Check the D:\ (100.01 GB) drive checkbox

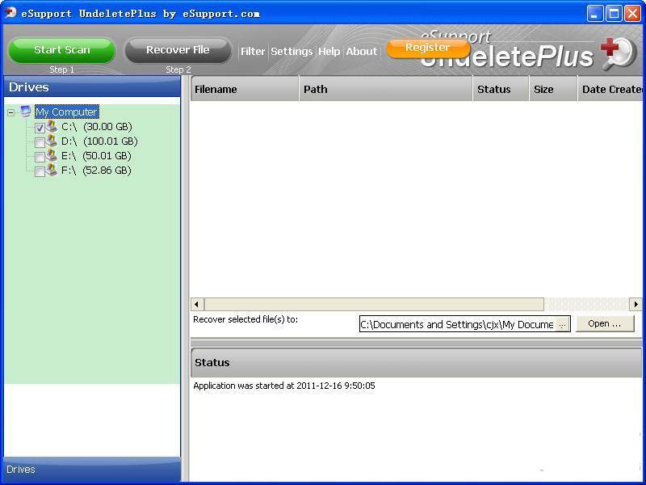click(x=40, y=142)
